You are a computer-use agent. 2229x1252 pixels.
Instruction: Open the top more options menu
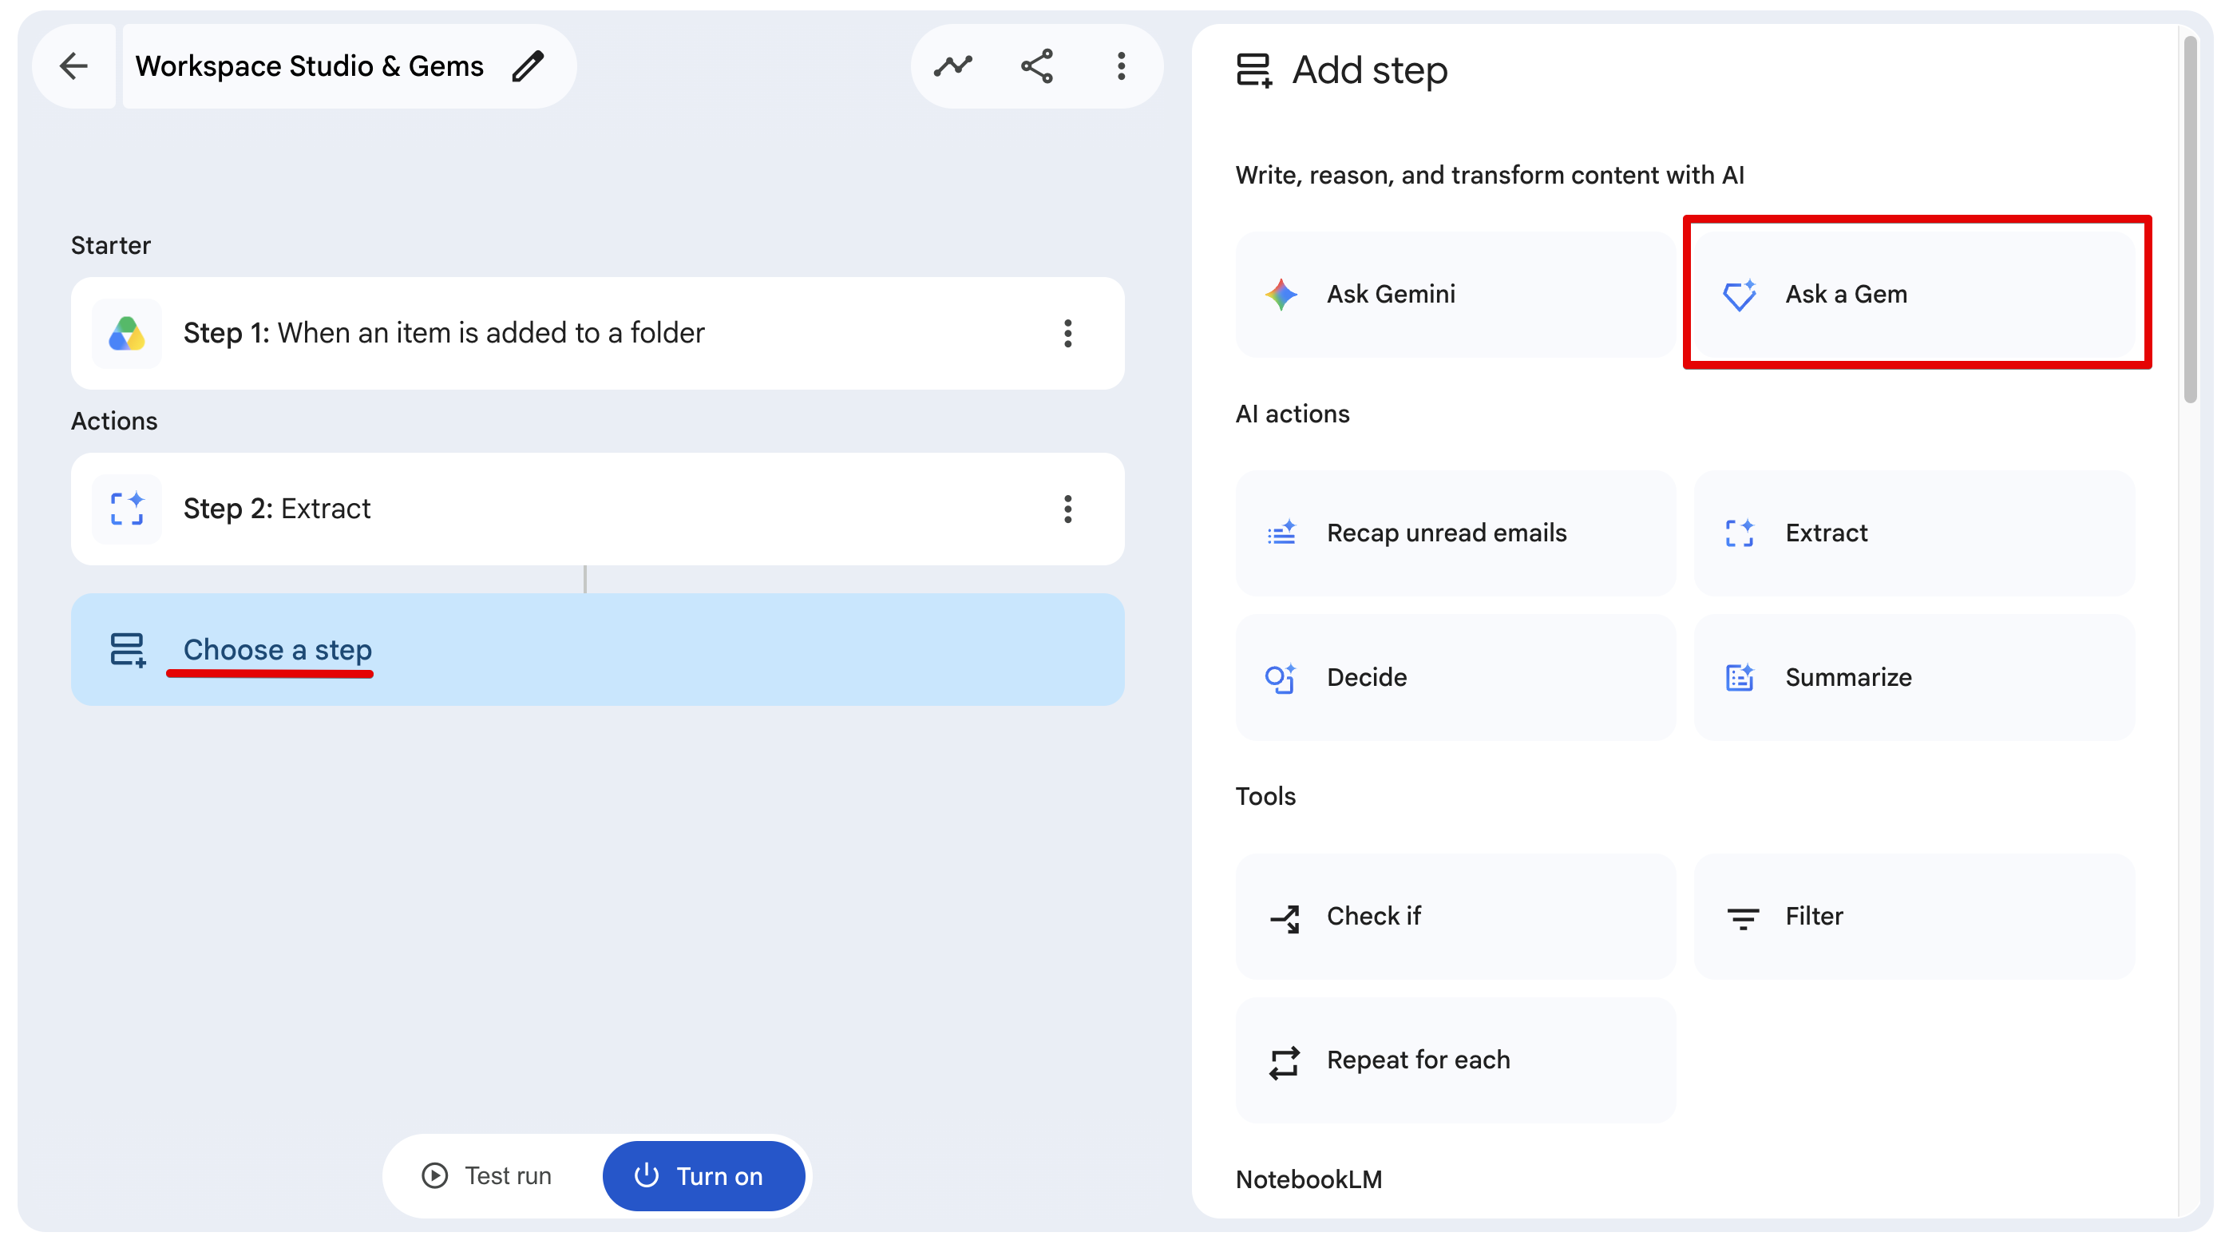(1121, 65)
